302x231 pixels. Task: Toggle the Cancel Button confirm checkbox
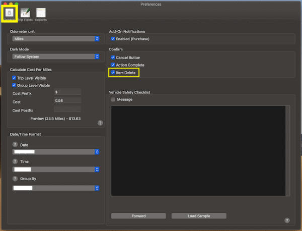point(113,57)
